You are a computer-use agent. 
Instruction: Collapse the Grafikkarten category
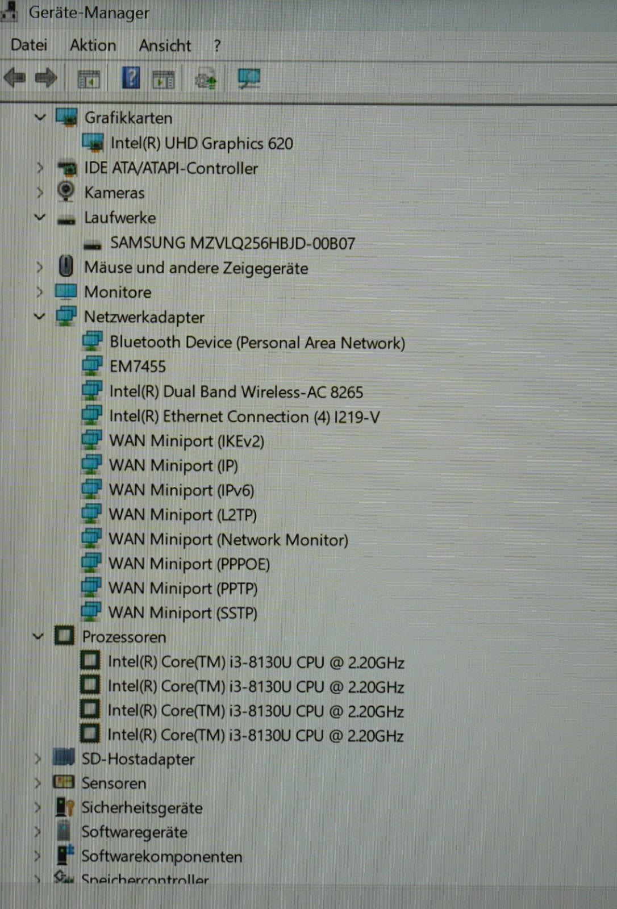pyautogui.click(x=40, y=118)
